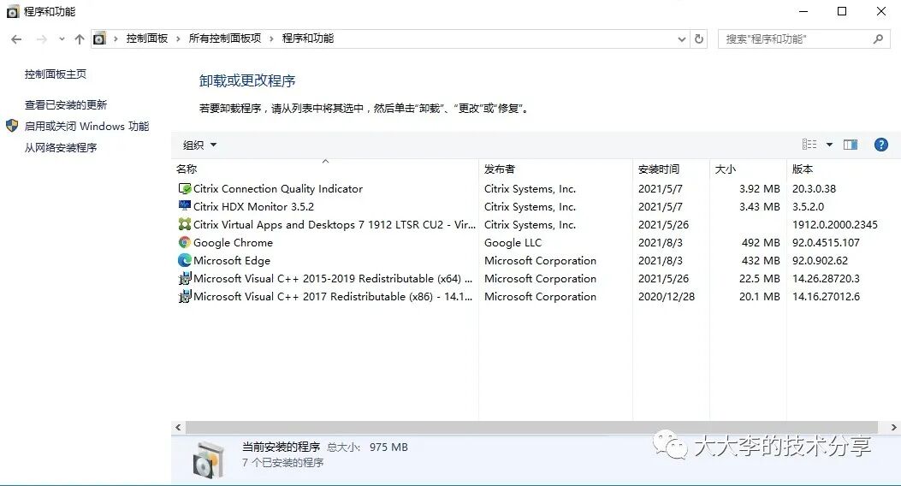
Task: Click the Citrix HDX Monitor program icon
Action: pos(185,205)
